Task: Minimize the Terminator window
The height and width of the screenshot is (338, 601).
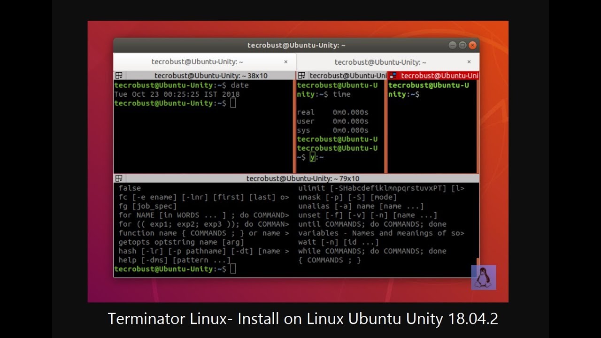Action: coord(452,45)
